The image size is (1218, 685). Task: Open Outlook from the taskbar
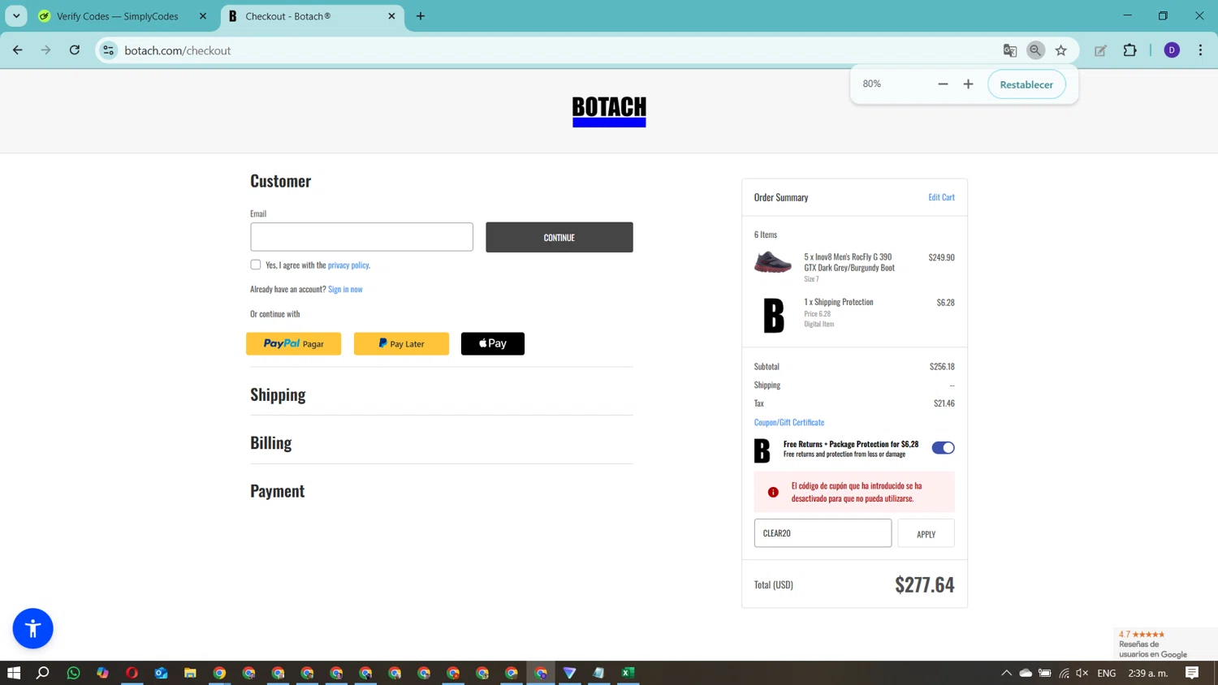161,673
